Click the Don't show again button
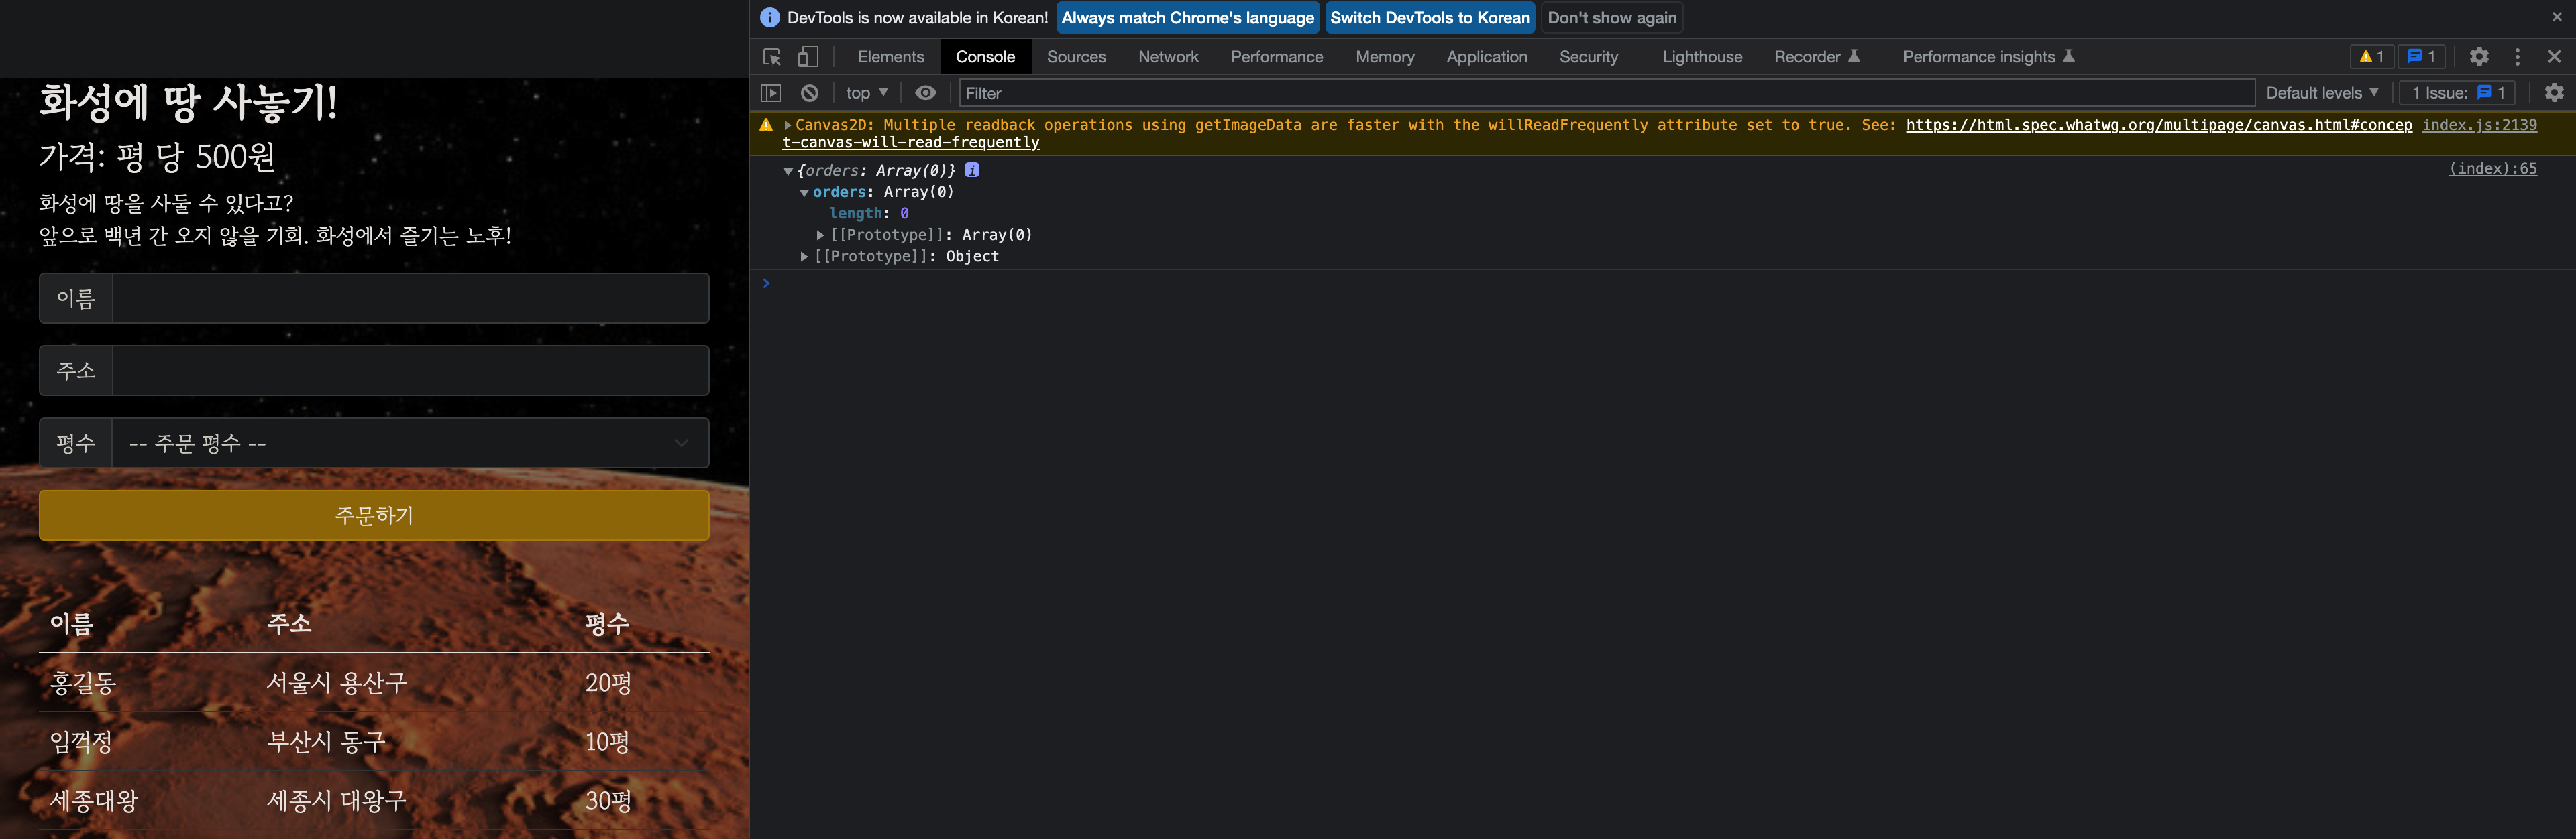The height and width of the screenshot is (839, 2576). pos(1612,17)
